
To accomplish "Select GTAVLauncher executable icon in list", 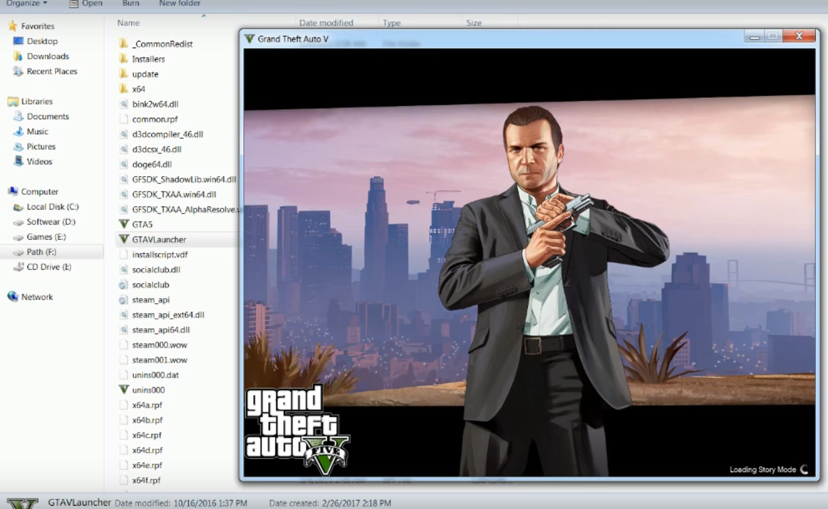I will pos(123,239).
